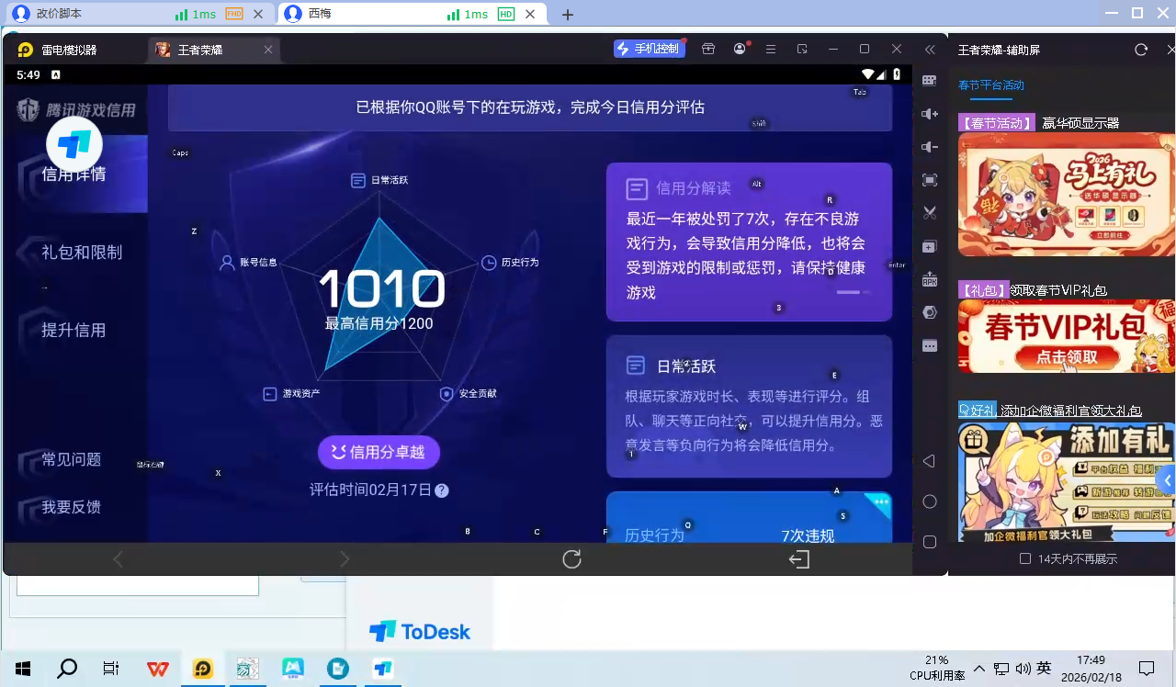
Task: Refresh the page with the reload arrow
Action: (571, 558)
